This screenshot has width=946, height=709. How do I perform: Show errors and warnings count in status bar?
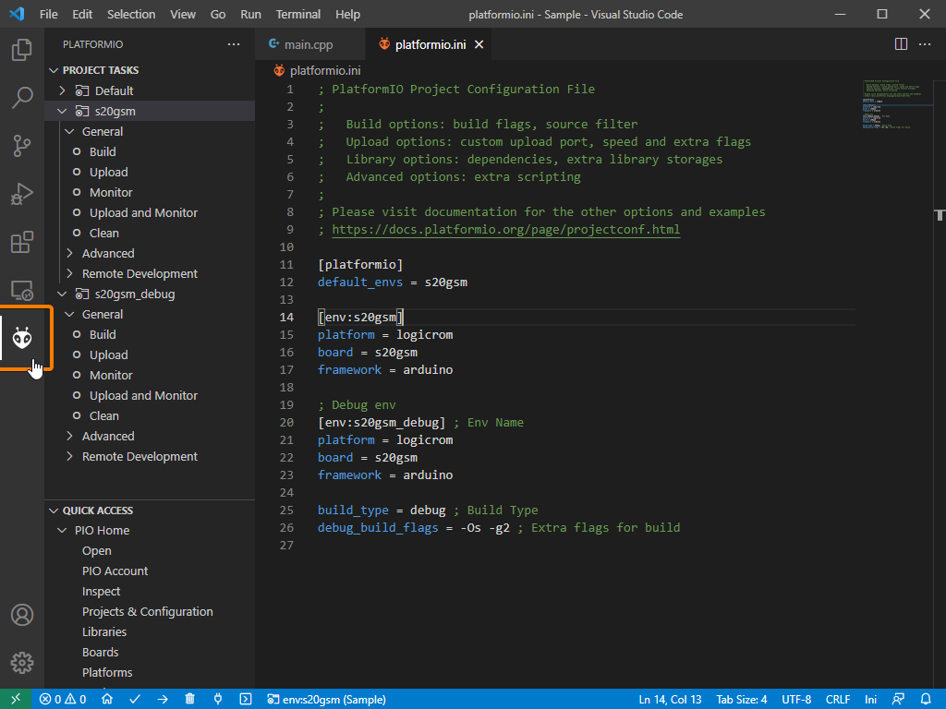(63, 699)
